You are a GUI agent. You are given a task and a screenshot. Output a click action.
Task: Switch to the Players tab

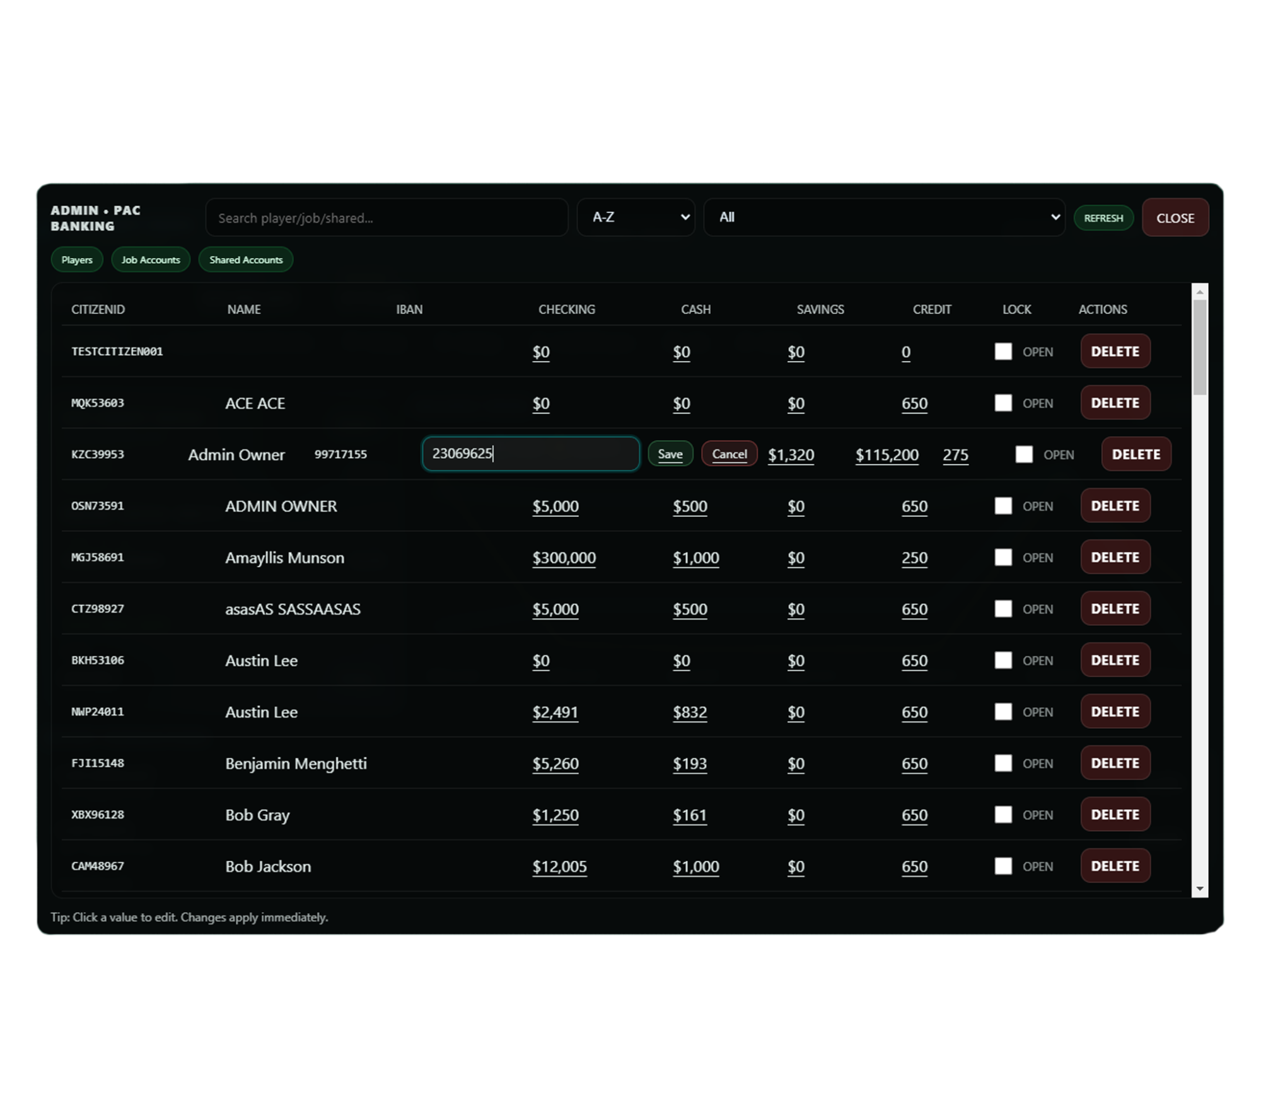tap(77, 260)
